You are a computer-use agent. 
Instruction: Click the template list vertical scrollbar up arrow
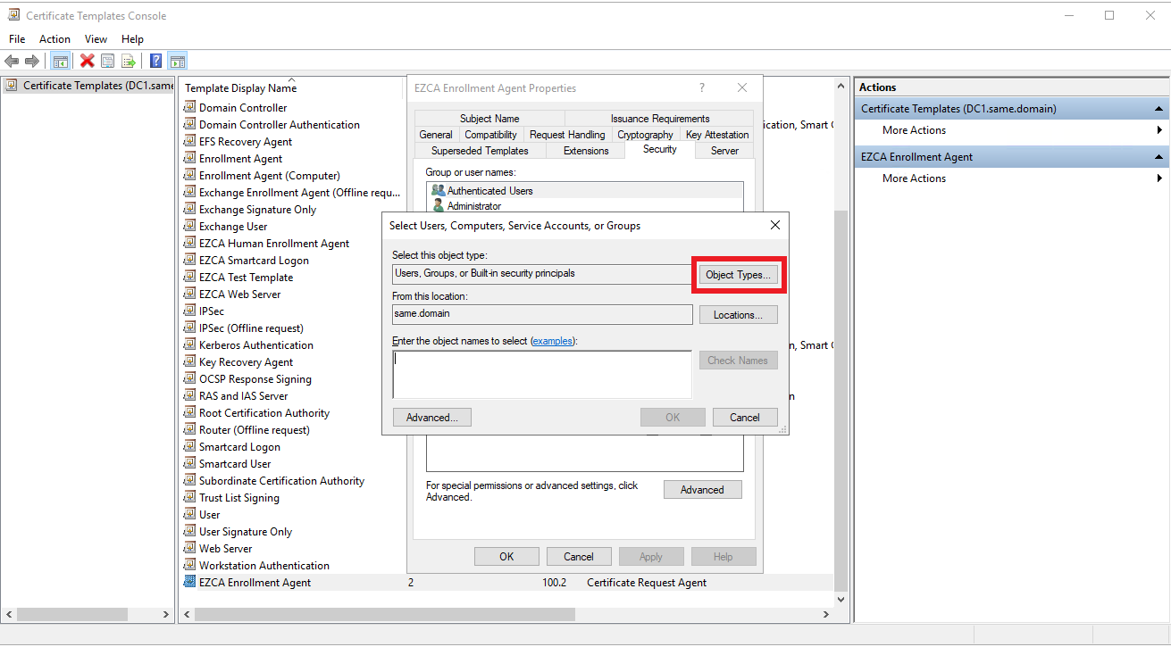pyautogui.click(x=841, y=87)
